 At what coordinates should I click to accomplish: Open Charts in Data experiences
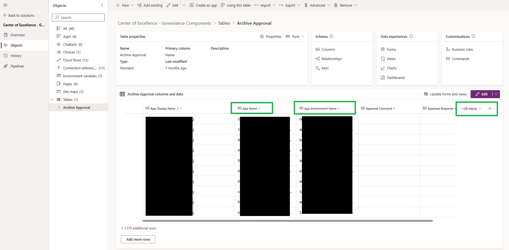click(391, 68)
